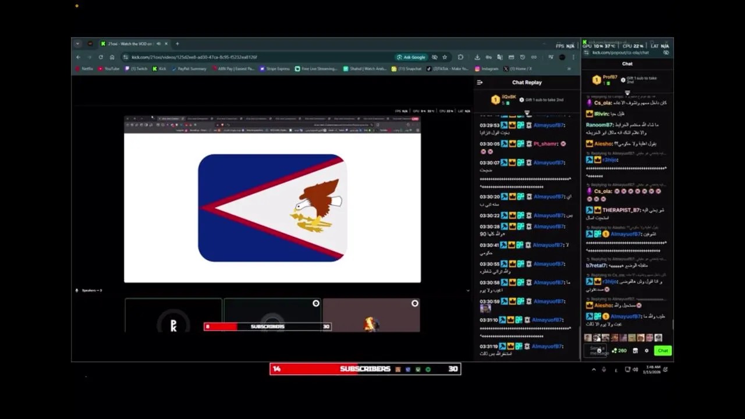Click liQxBK's leaderboard rank badge
Viewport: 745px width, 419px height.
(495, 100)
